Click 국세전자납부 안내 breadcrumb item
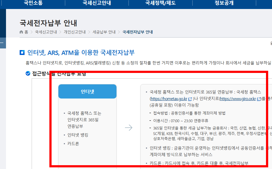Image resolution: width=272 pixels, height=169 pixels. pos(138,32)
